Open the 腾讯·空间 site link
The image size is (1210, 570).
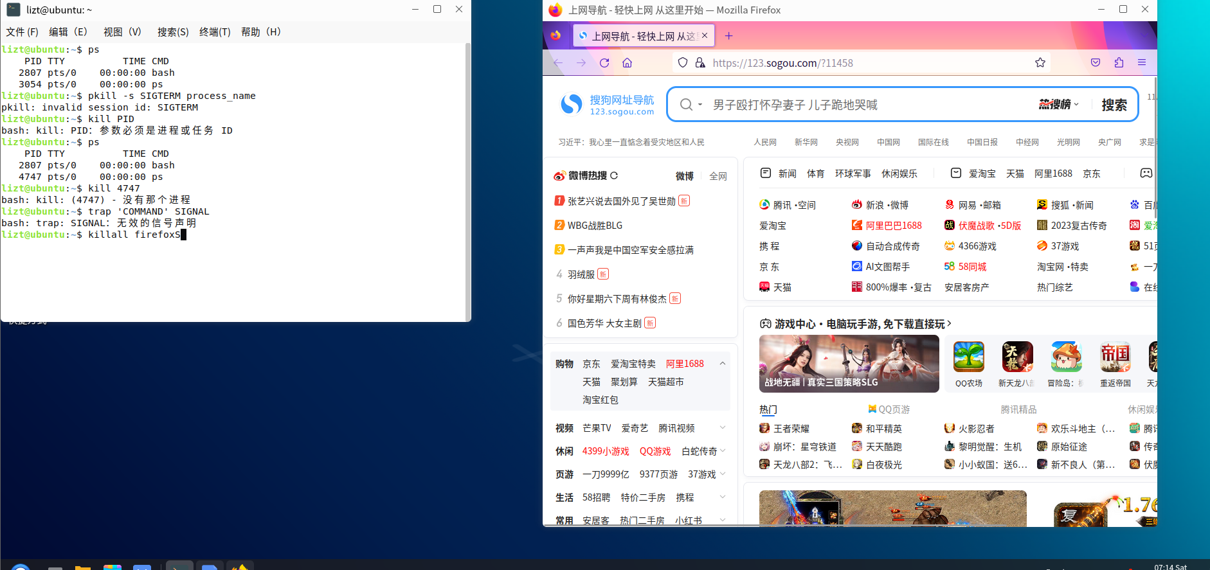point(788,205)
